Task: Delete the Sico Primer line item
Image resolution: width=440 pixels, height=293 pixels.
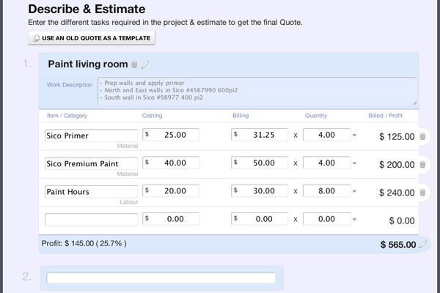Action: click(422, 136)
